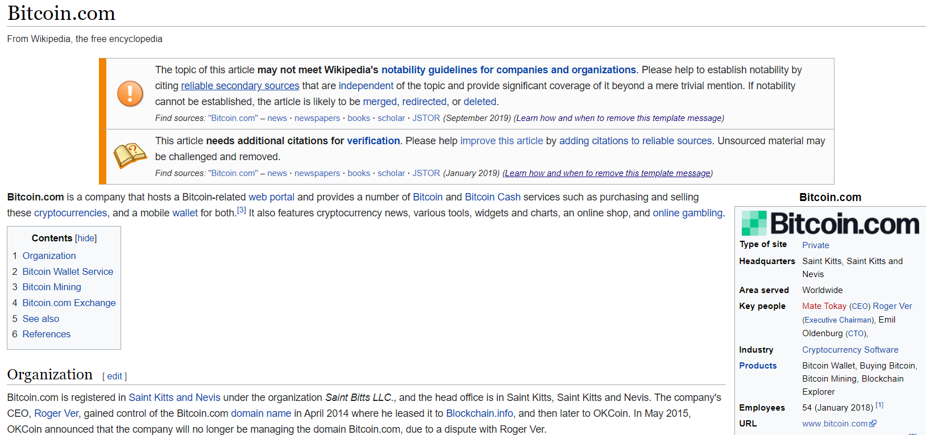926x435 pixels.
Task: Open Private type of site link
Action: click(x=815, y=245)
